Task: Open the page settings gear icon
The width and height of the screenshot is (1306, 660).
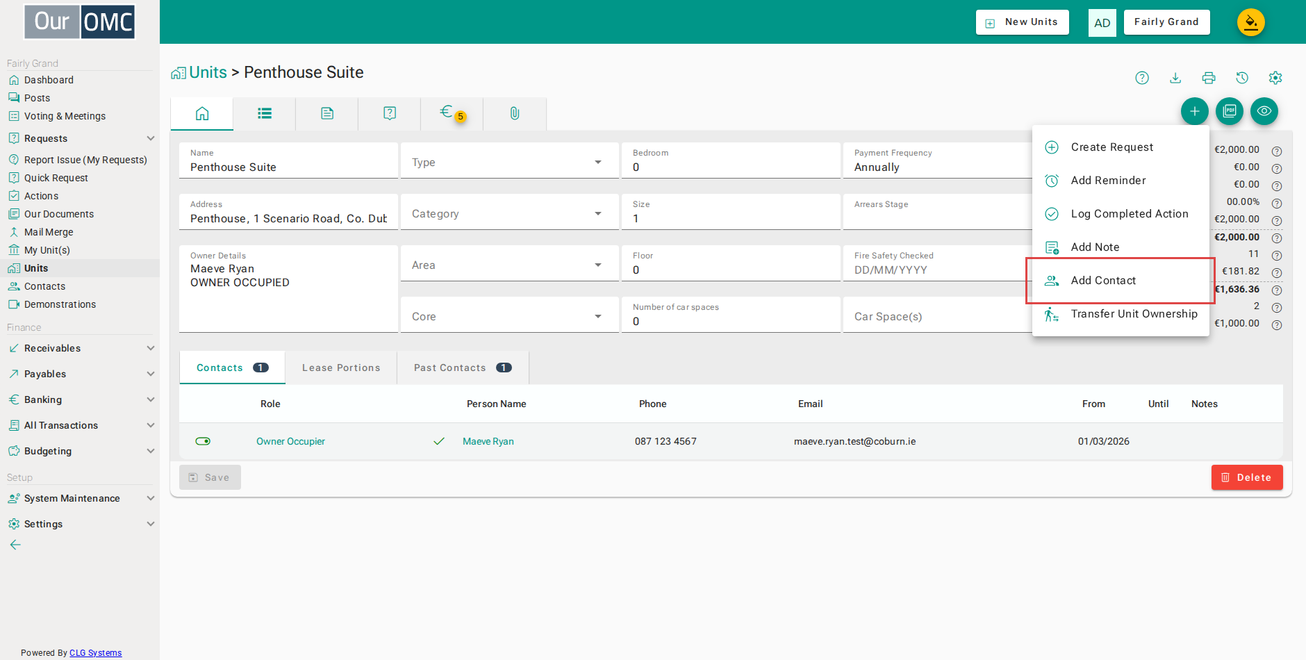Action: pos(1275,78)
